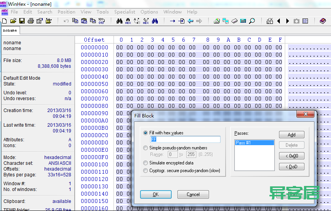Click the Simultaneous Search blue binoculars icon
The image size is (331, 211).
[155, 21]
